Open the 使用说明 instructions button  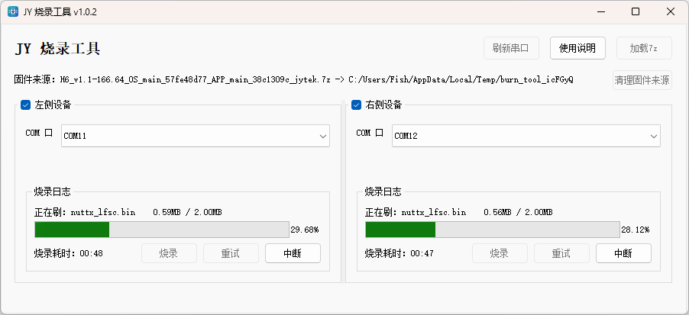click(577, 48)
